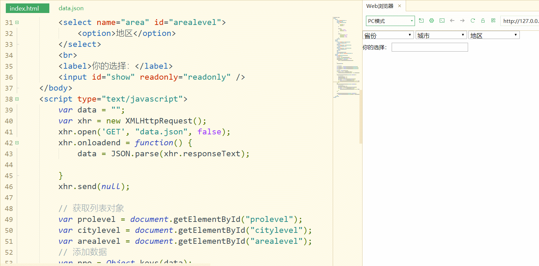
Task: Close the Web浏览器 tab
Action: [400, 6]
